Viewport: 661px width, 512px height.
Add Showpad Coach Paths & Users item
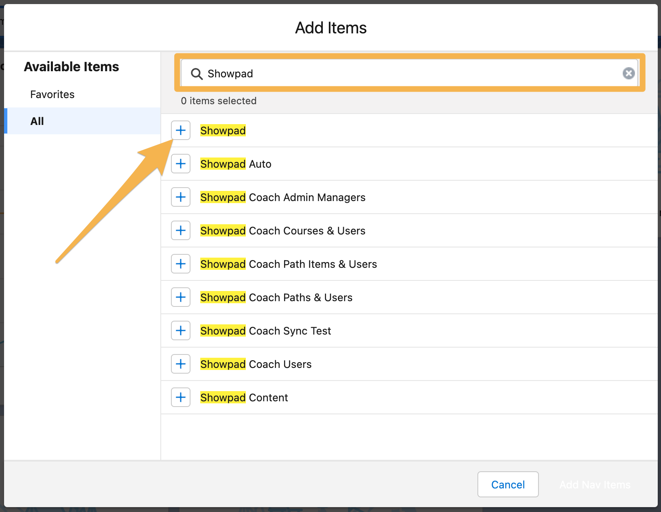(180, 297)
